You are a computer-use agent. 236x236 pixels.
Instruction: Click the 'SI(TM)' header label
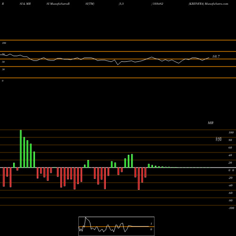pos(90,4)
